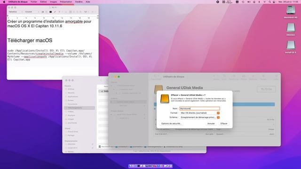Open the Images menu in menu bar
The width and height of the screenshot is (301, 169).
[x=53, y=2]
